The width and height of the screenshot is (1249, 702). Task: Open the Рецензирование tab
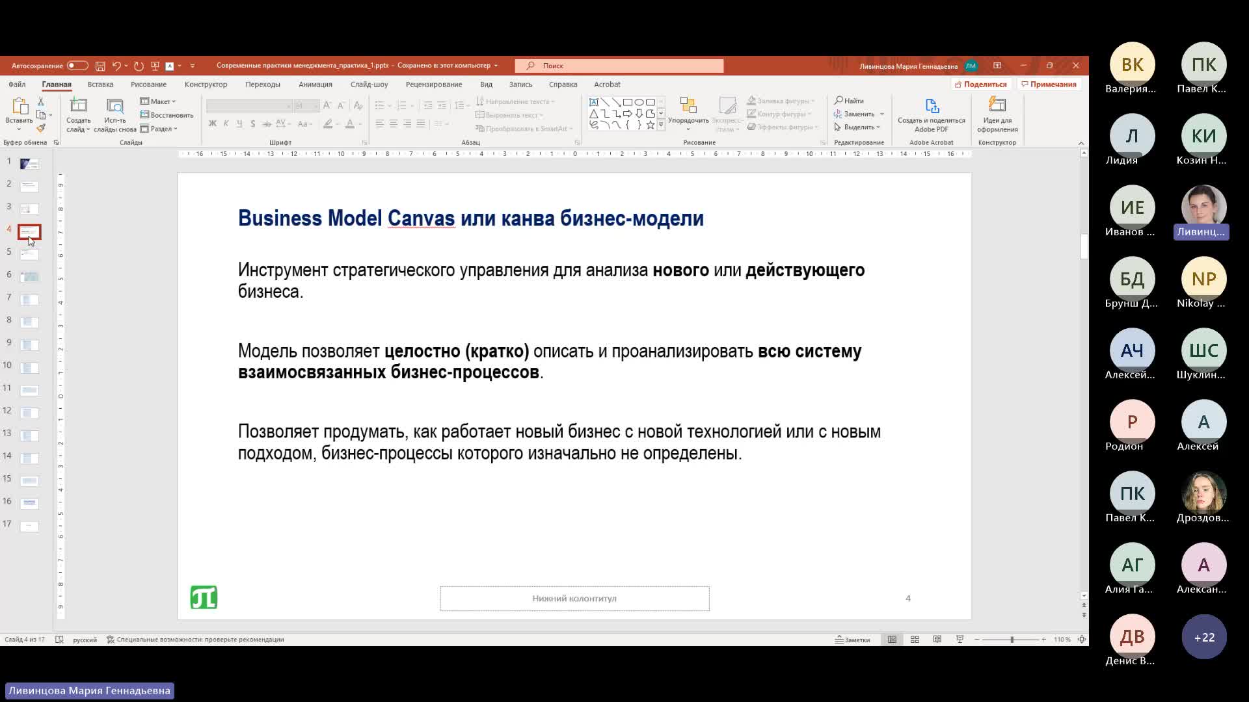click(x=434, y=84)
